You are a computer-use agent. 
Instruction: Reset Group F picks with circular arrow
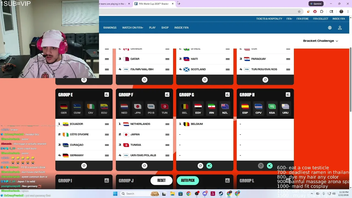(x=145, y=166)
